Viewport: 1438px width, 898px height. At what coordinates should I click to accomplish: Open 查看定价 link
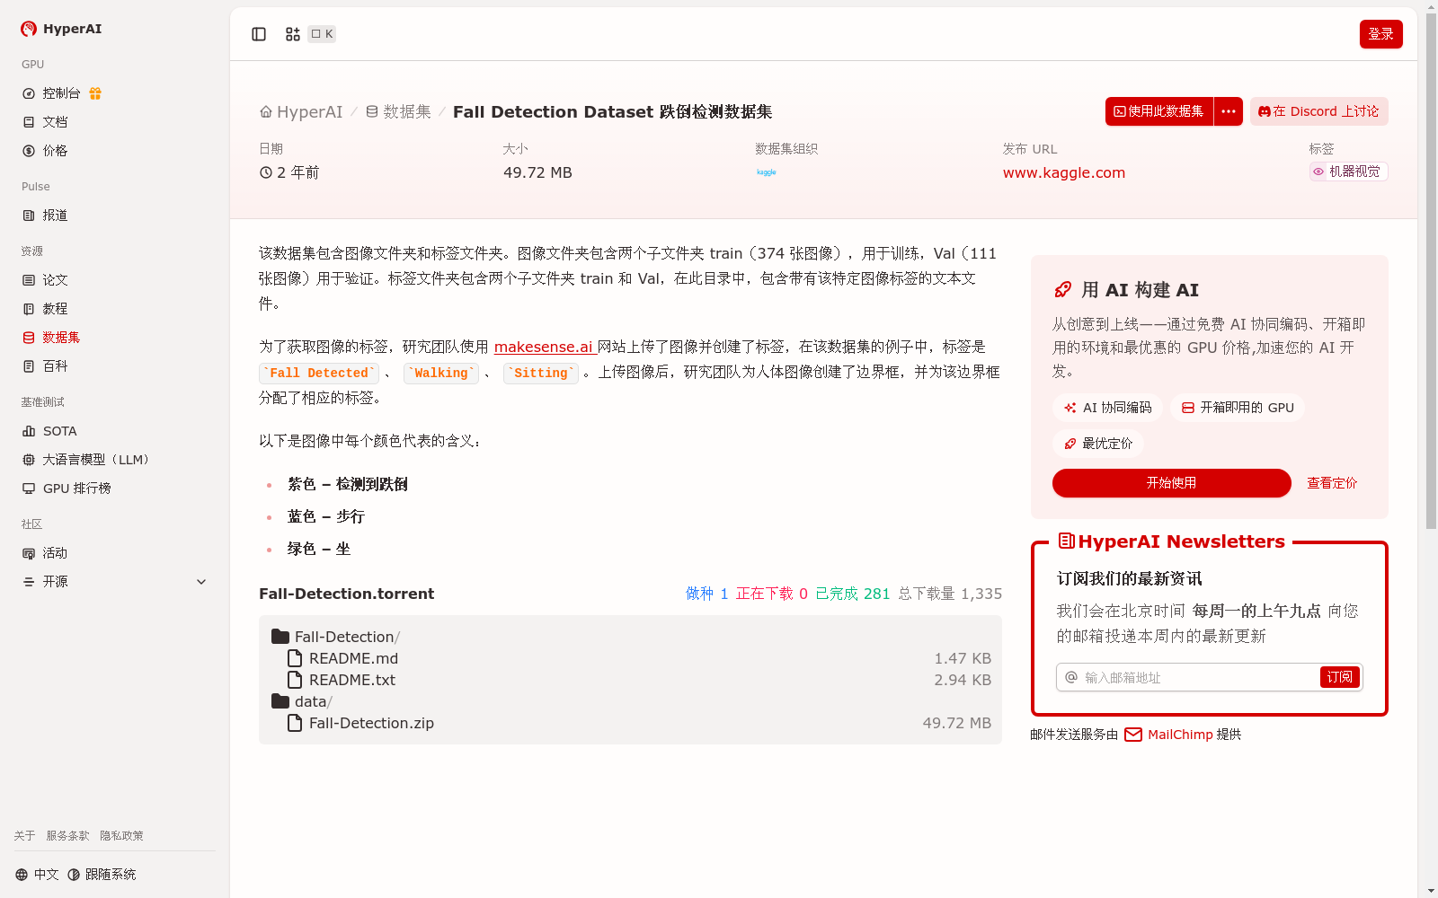tap(1332, 483)
